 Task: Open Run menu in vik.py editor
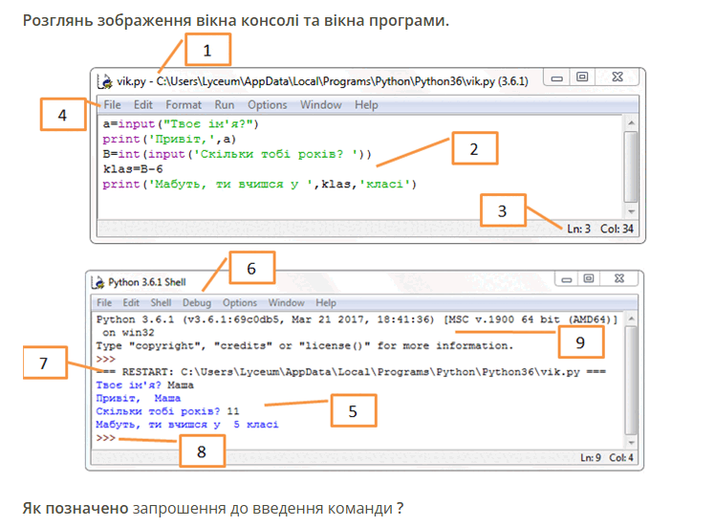225,105
